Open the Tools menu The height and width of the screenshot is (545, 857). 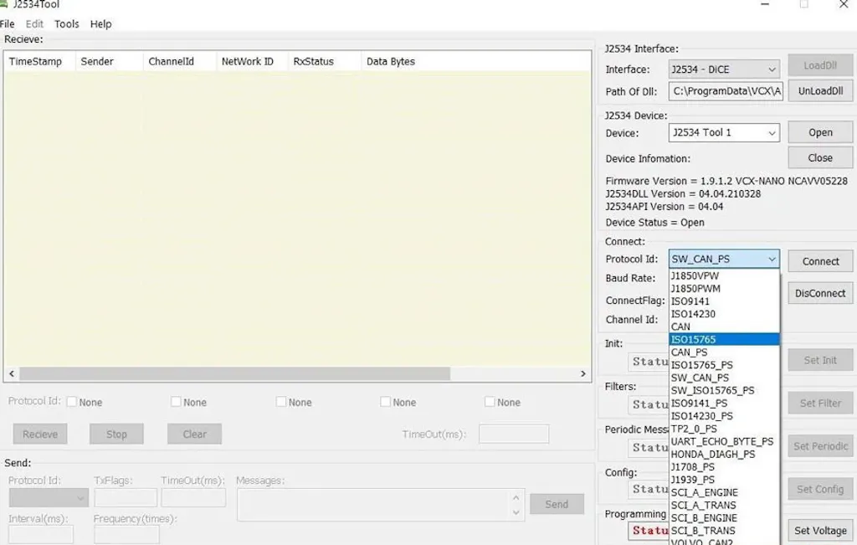tap(67, 24)
